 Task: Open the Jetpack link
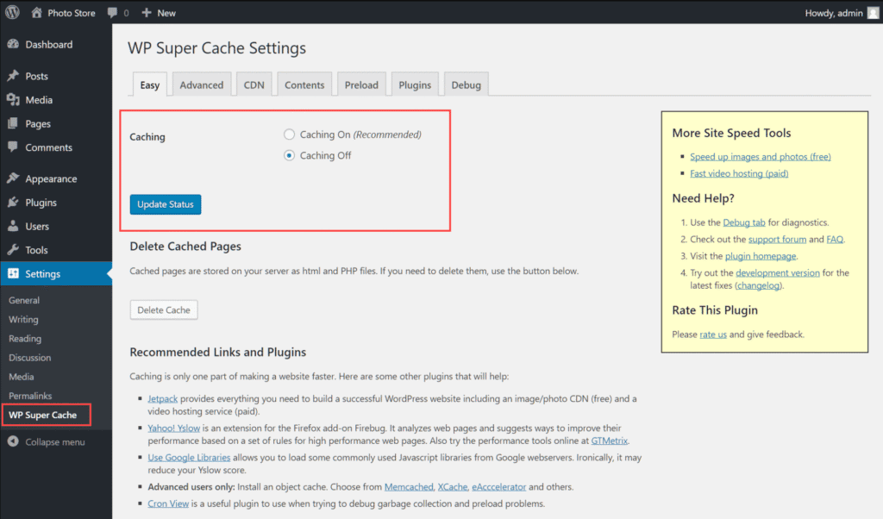(161, 399)
